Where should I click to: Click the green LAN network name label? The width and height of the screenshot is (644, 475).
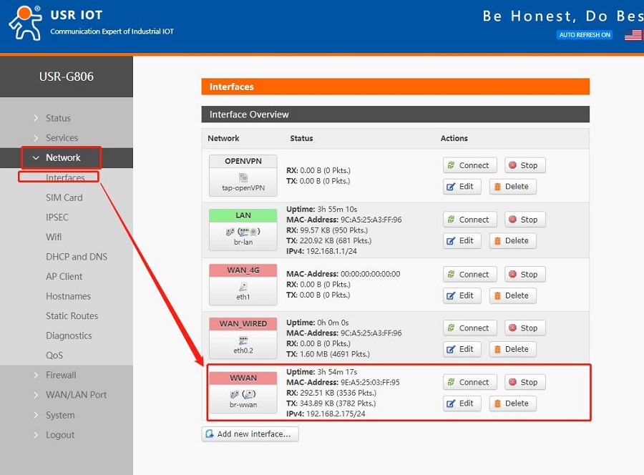point(243,215)
